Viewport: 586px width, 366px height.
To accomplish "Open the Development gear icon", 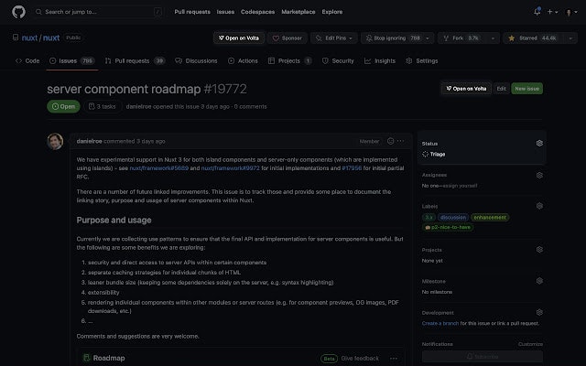I will click(x=539, y=312).
